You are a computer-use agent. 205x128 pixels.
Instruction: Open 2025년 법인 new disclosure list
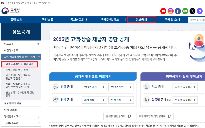[x=121, y=87]
